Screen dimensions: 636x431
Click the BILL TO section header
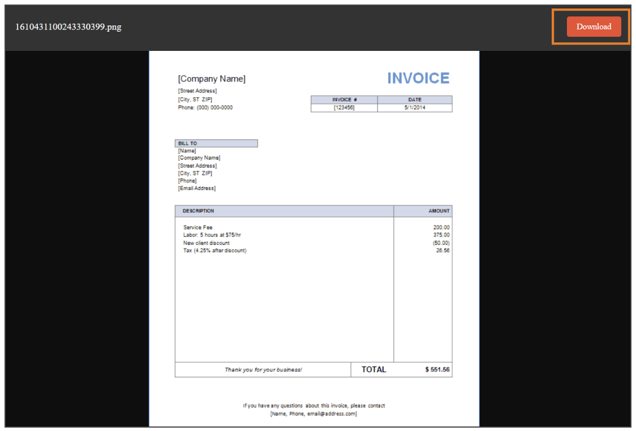(188, 144)
